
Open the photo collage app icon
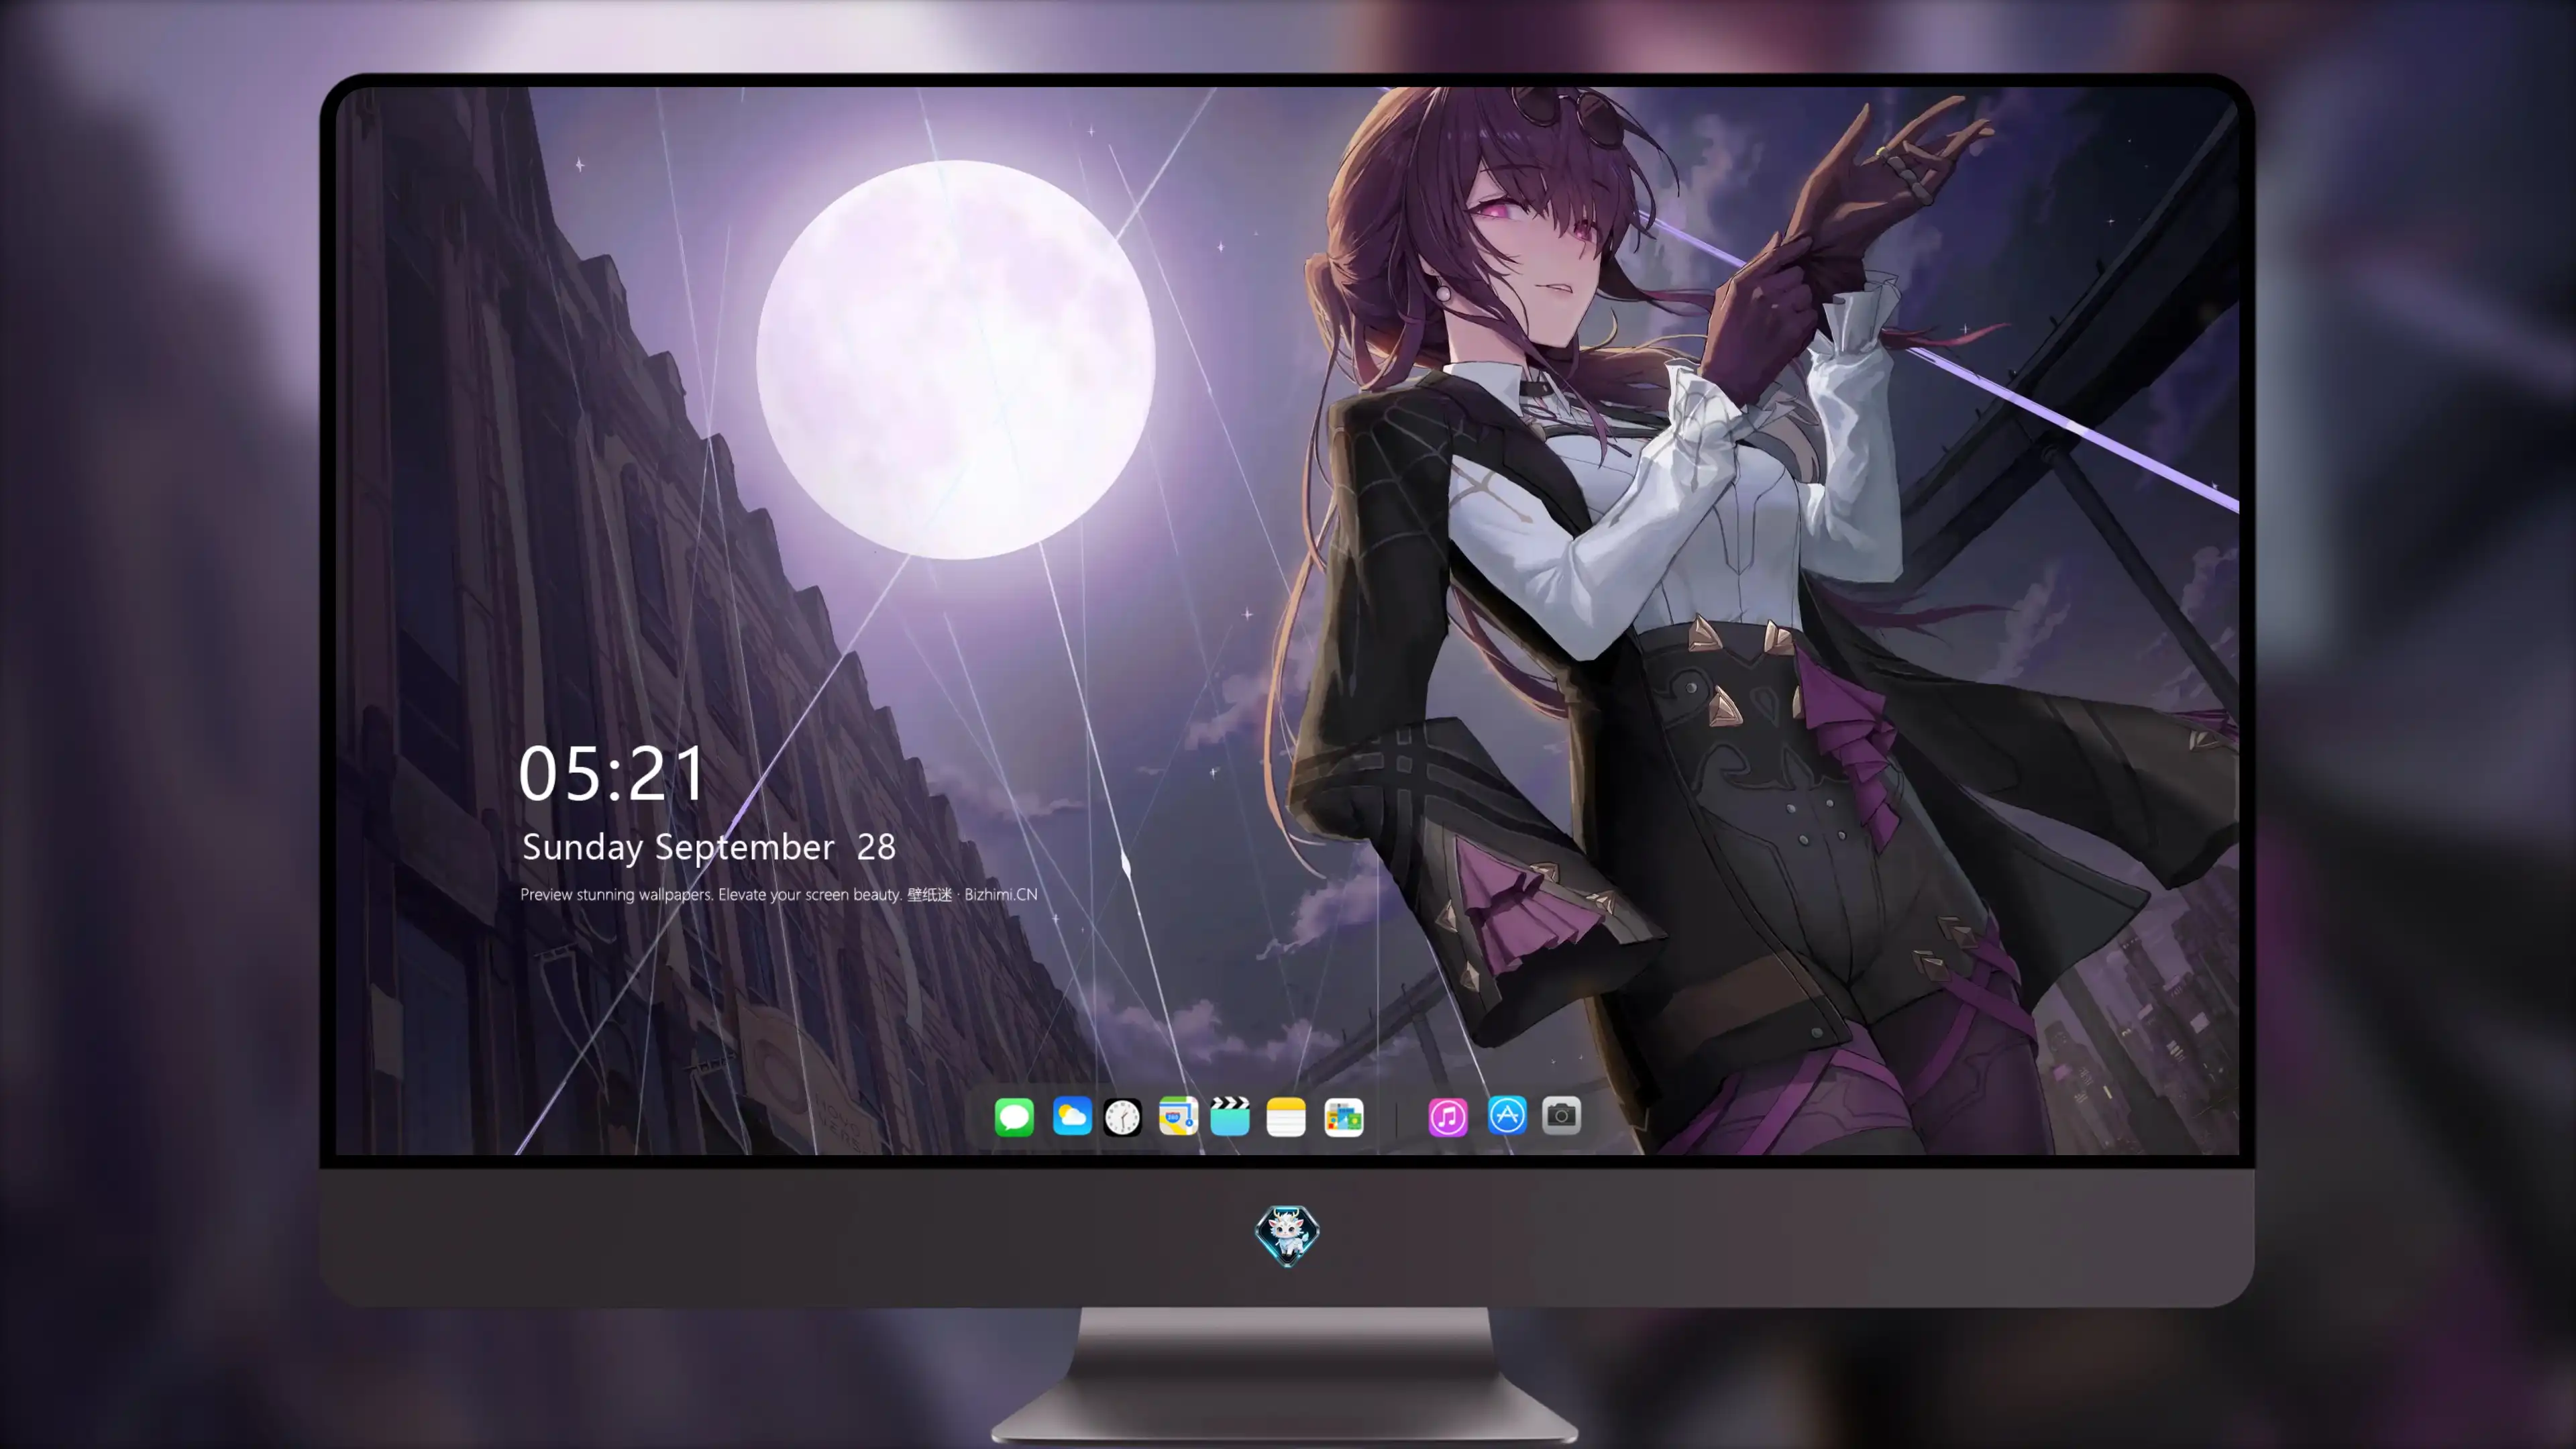(x=1343, y=1117)
